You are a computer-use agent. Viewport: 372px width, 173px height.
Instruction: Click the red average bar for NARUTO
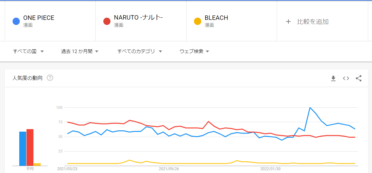[x=30, y=147]
